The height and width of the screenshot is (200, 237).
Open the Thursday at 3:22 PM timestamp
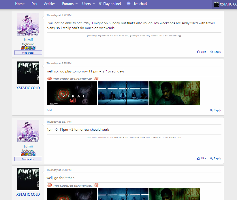click(59, 15)
